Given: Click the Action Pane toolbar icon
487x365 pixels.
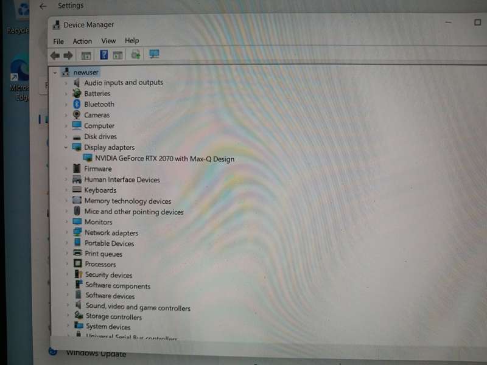Looking at the screenshot, I should coord(117,55).
